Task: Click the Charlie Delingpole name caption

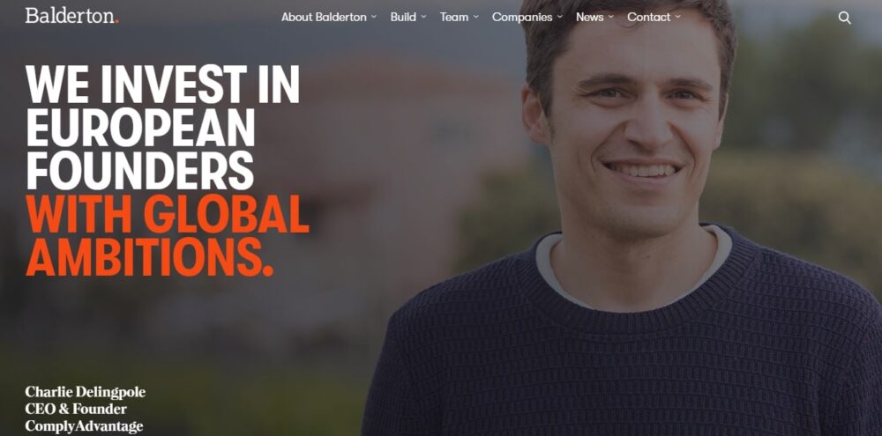Action: tap(85, 392)
